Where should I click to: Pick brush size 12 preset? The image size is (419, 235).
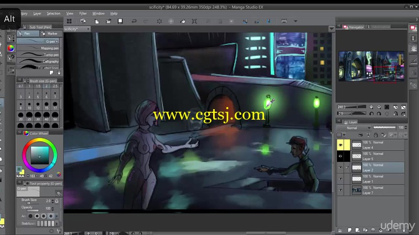[x=38, y=106]
